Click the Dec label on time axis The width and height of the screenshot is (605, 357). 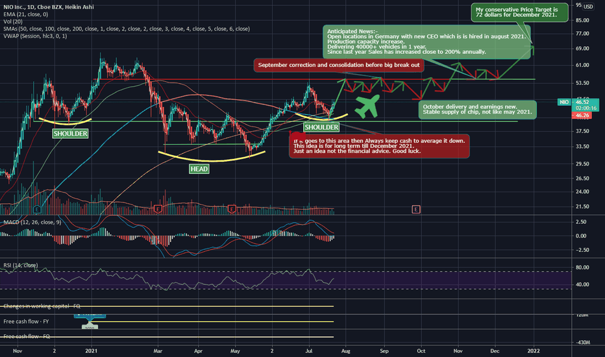click(x=495, y=351)
